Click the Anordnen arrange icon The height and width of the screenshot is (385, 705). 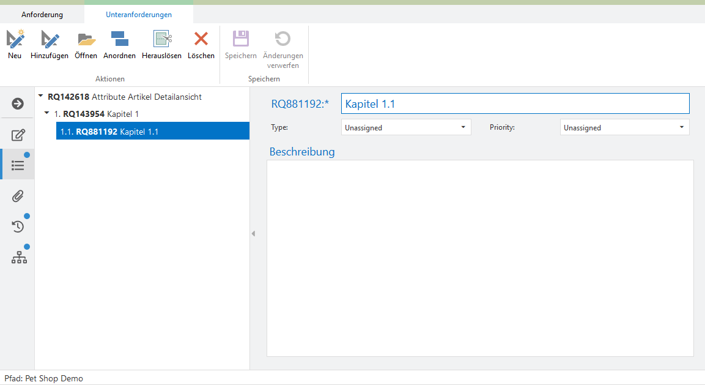[x=119, y=40]
